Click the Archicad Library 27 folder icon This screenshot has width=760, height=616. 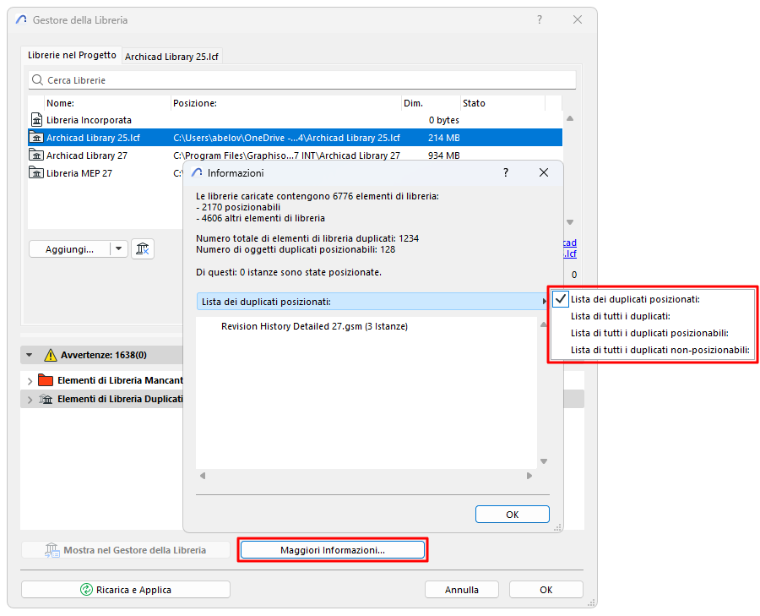coord(35,155)
